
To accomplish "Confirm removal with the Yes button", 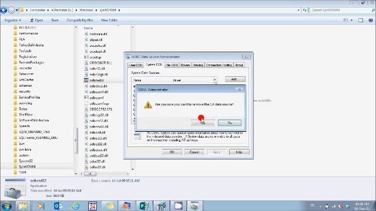I will click(203, 123).
